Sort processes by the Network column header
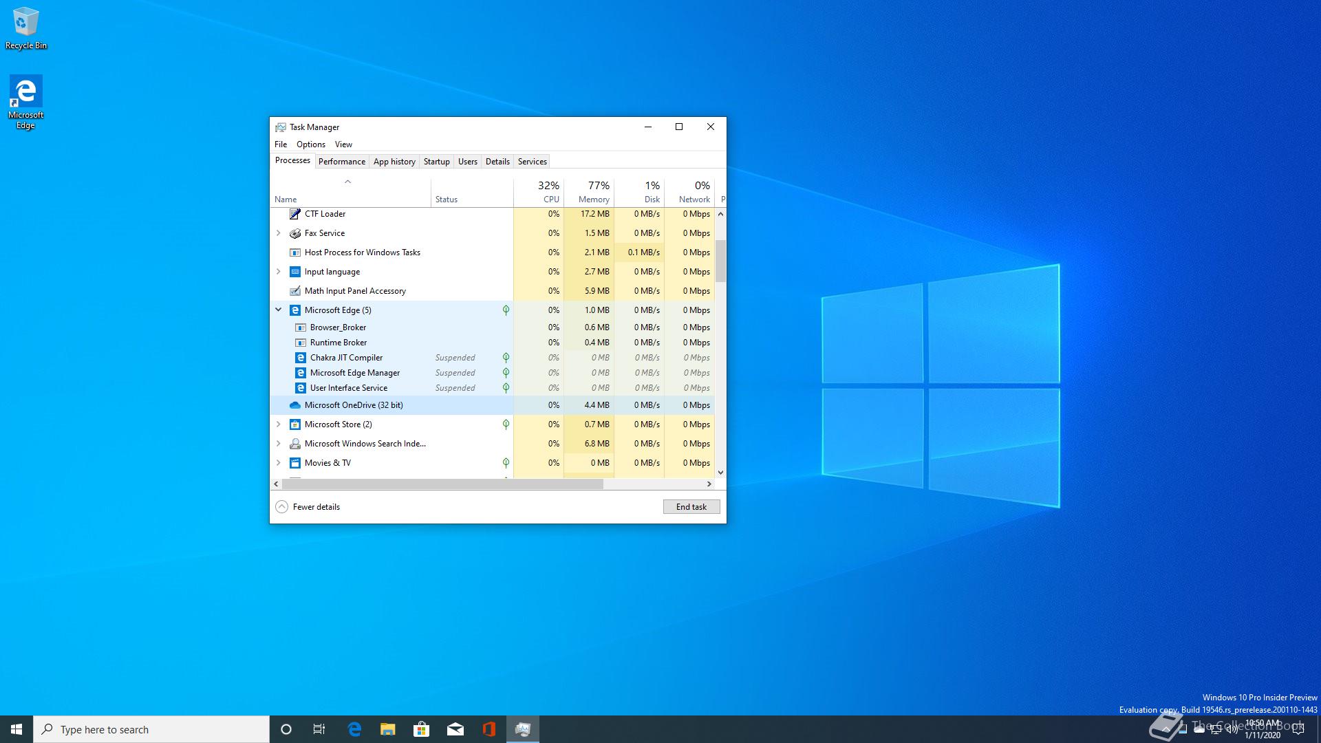This screenshot has width=1321, height=743. click(x=689, y=193)
